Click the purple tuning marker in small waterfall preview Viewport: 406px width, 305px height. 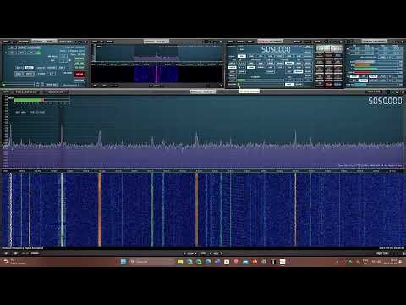pyautogui.click(x=156, y=75)
